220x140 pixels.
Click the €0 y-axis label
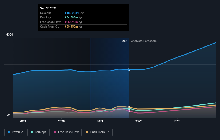pyautogui.click(x=8, y=115)
